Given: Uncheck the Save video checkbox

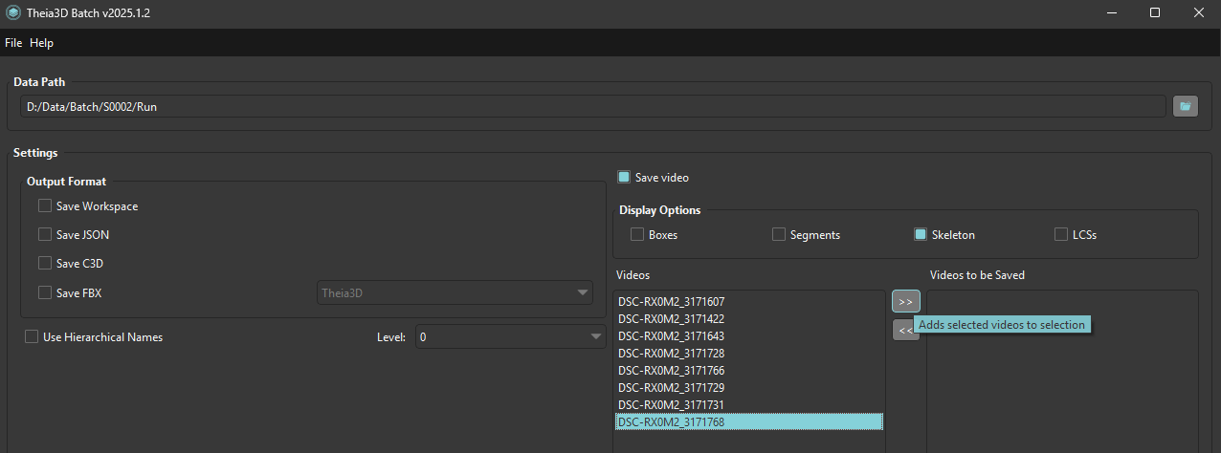Looking at the screenshot, I should pos(624,177).
